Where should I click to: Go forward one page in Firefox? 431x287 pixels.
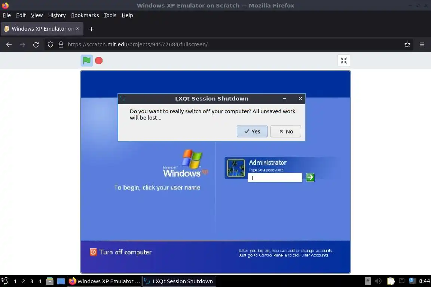tap(22, 44)
